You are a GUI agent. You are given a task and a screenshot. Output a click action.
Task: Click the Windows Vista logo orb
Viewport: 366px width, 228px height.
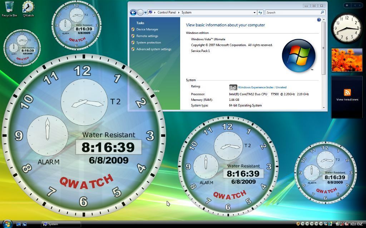[x=298, y=56]
